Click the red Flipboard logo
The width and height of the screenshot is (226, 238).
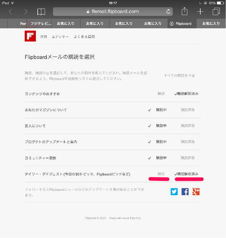click(x=30, y=36)
